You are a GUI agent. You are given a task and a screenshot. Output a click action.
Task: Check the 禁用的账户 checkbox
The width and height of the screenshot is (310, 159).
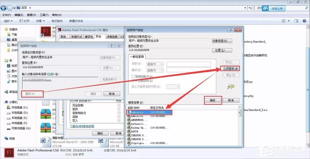133,77
